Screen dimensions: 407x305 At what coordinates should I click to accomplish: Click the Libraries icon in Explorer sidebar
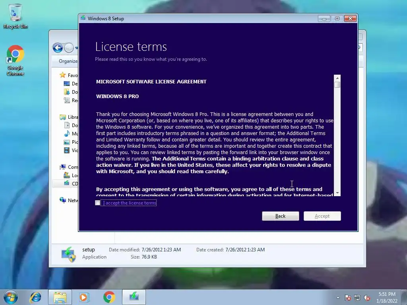point(62,117)
